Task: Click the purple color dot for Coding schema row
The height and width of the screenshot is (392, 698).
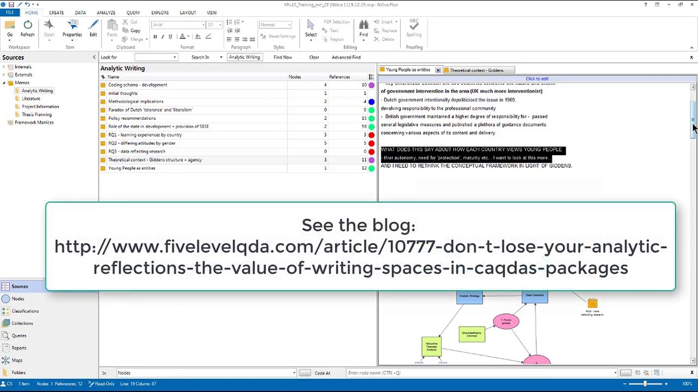Action: click(x=371, y=85)
